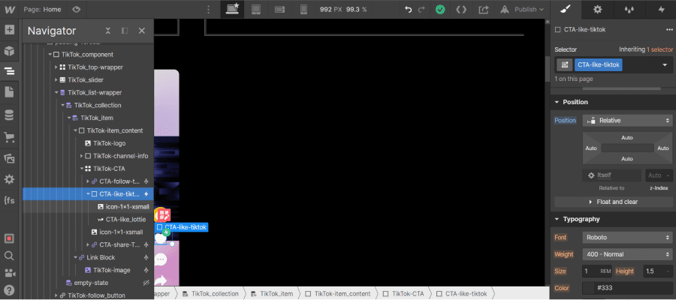676x300 pixels.
Task: Collapse the TikTok_component tree node
Action: coord(50,55)
